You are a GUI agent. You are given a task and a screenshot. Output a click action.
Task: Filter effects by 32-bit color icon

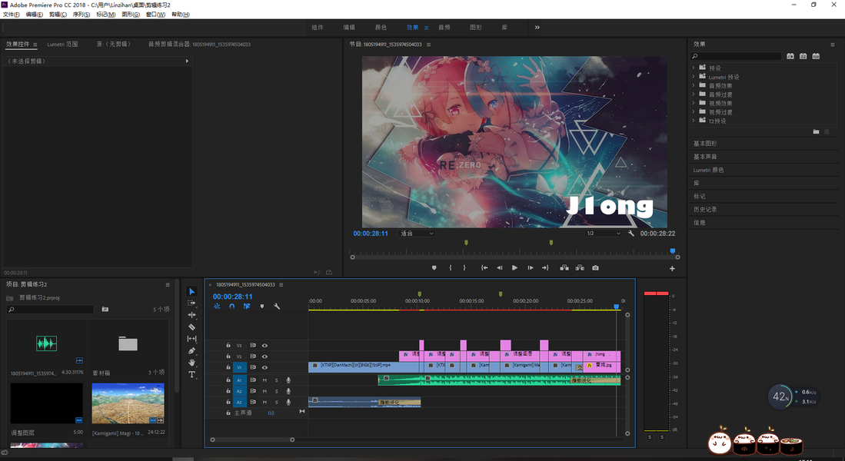[803, 56]
